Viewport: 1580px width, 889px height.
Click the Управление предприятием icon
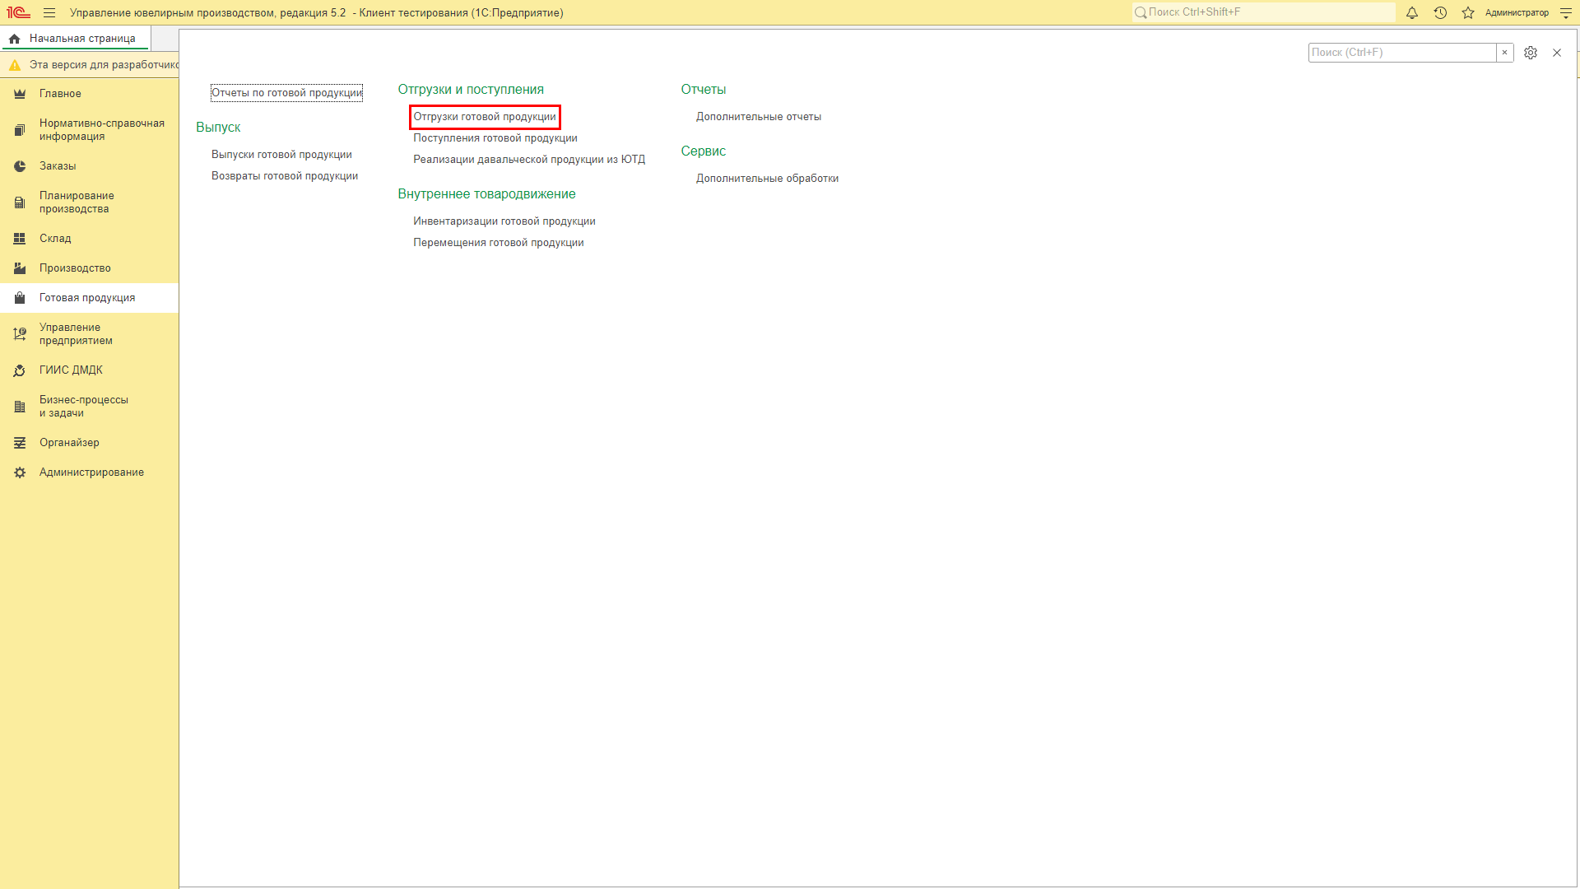(20, 334)
